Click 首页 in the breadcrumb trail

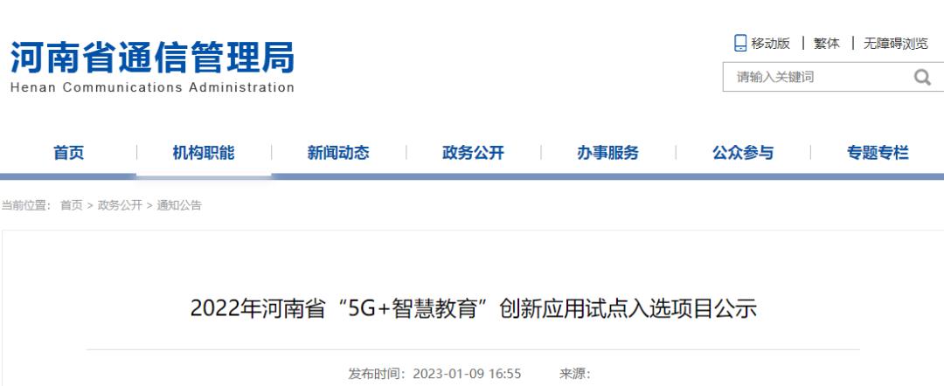(71, 205)
